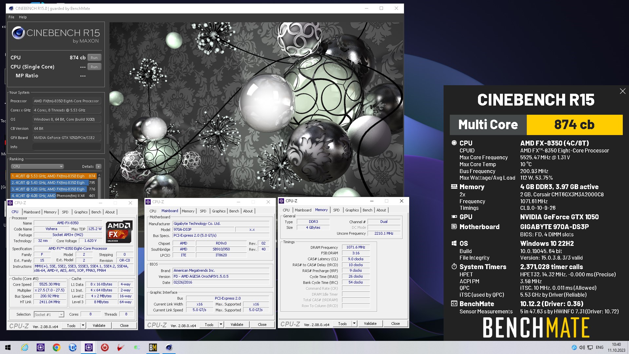Open About tab in right CPU-Z window
Image resolution: width=629 pixels, height=354 pixels.
(x=381, y=210)
